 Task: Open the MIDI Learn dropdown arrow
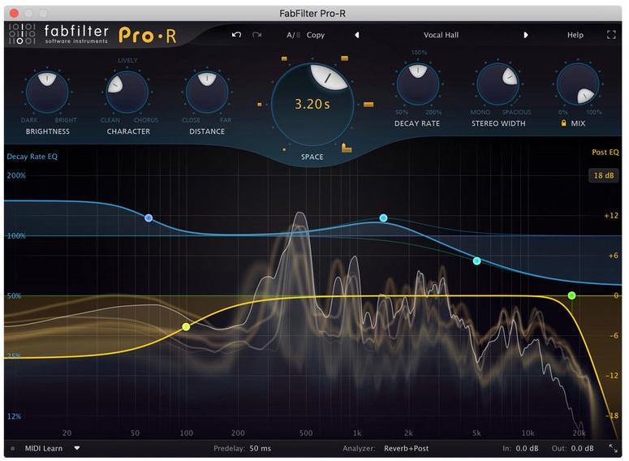coord(77,448)
